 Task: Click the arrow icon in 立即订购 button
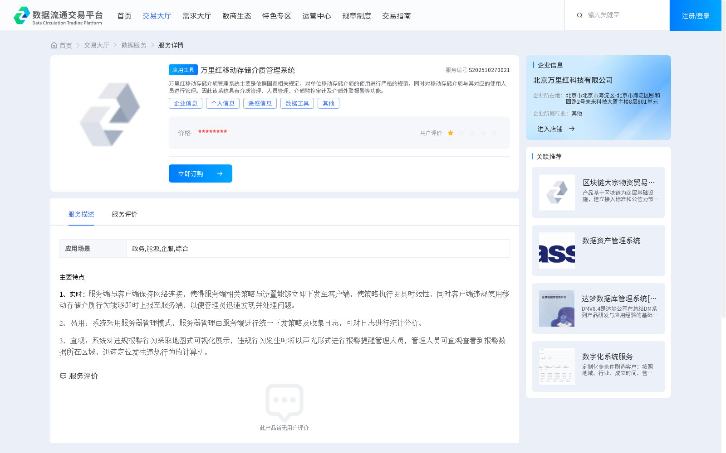220,174
